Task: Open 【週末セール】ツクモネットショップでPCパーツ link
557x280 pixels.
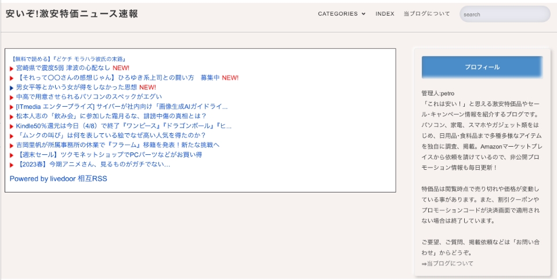Action: coord(109,155)
